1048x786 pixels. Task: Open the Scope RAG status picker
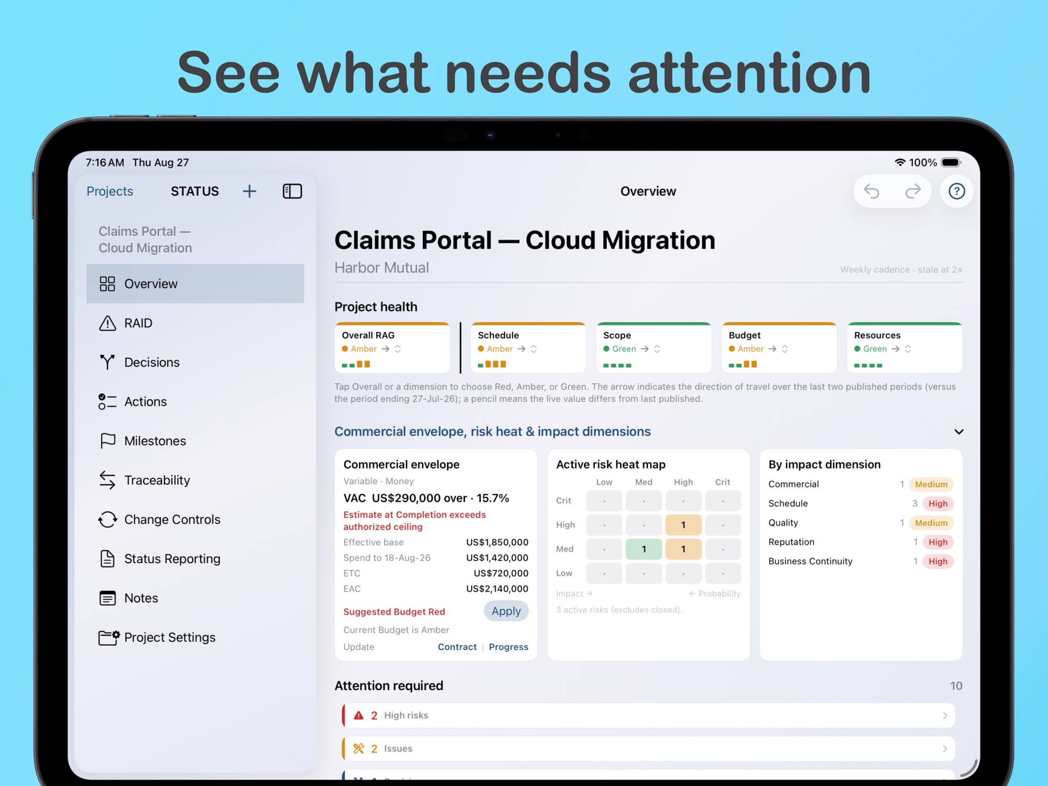point(653,348)
